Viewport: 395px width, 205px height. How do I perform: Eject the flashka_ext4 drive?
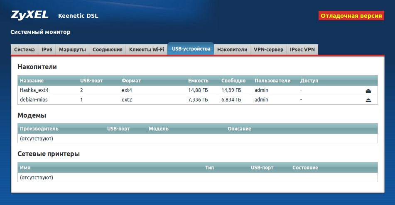(368, 90)
